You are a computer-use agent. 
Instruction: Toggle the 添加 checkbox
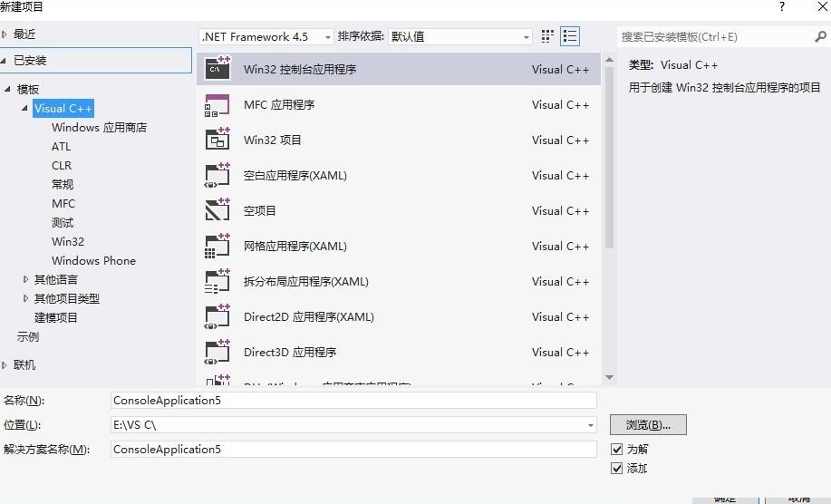[x=616, y=468]
